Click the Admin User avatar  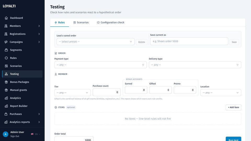tap(5, 134)
